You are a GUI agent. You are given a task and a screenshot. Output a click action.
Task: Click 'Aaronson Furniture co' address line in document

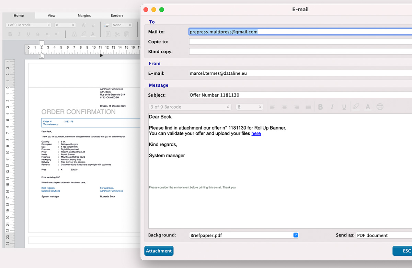pyautogui.click(x=112, y=89)
